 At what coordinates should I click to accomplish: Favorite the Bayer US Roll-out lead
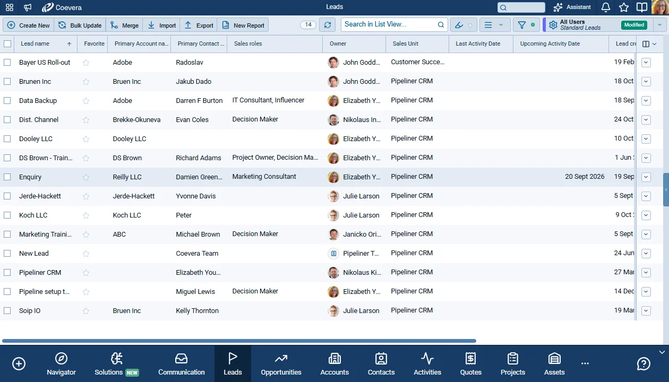point(86,63)
